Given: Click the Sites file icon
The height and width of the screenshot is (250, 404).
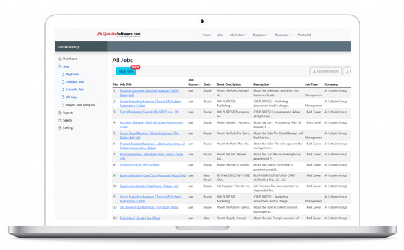Looking at the screenshot, I should tap(59, 66).
